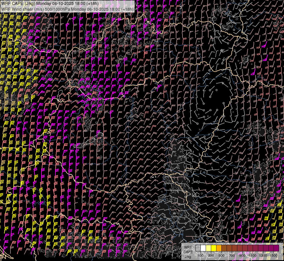Image resolution: width=284 pixels, height=261 pixels.
Task: Click the 1300 label on legend
Action: point(263,255)
